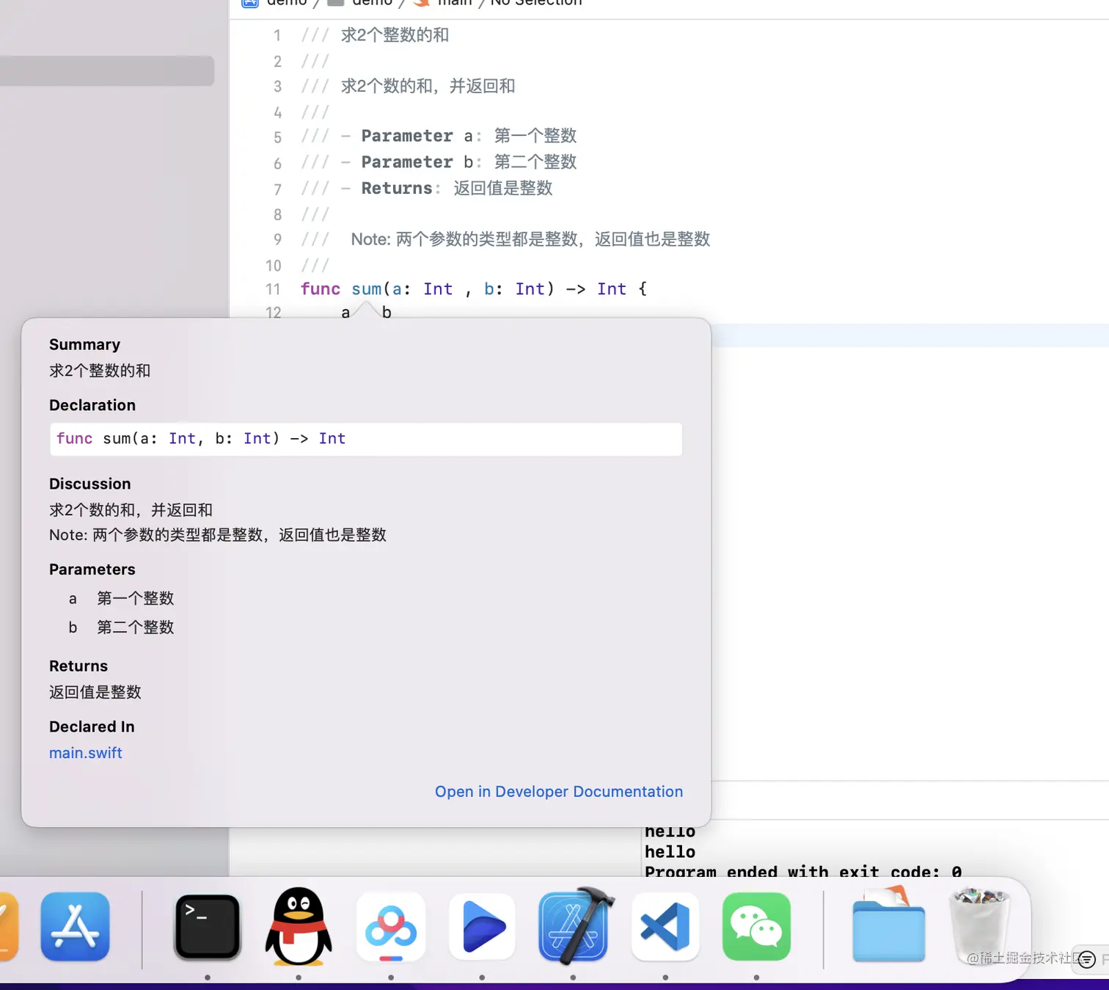Click the Summary heading in Quick Help
Image resolution: width=1109 pixels, height=990 pixels.
click(84, 345)
